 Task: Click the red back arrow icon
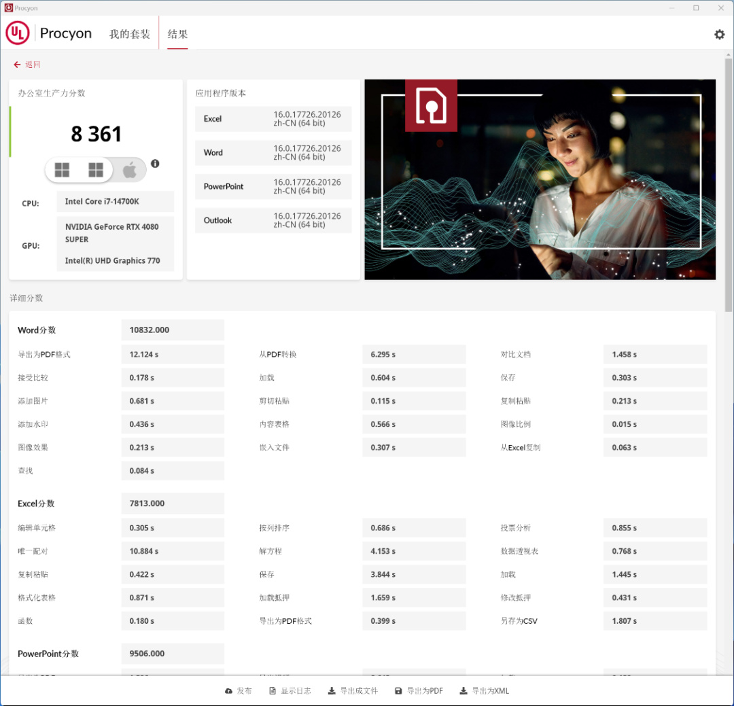tap(17, 65)
